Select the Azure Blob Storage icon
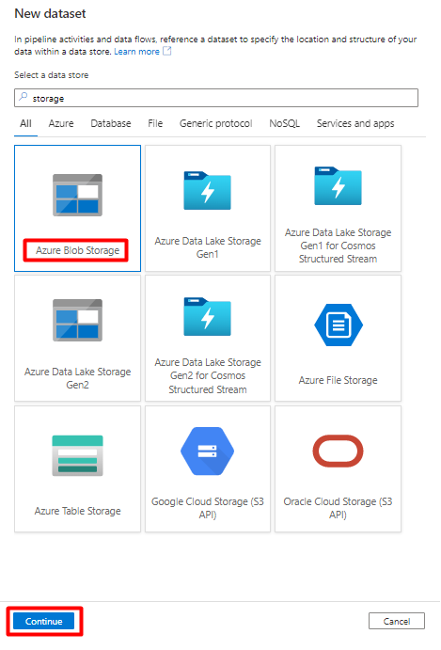 [x=77, y=195]
